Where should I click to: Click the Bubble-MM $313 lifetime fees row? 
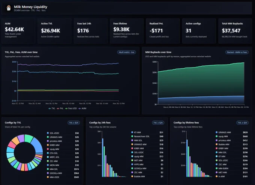coord(232,144)
